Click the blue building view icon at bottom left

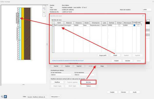(x=5, y=97)
